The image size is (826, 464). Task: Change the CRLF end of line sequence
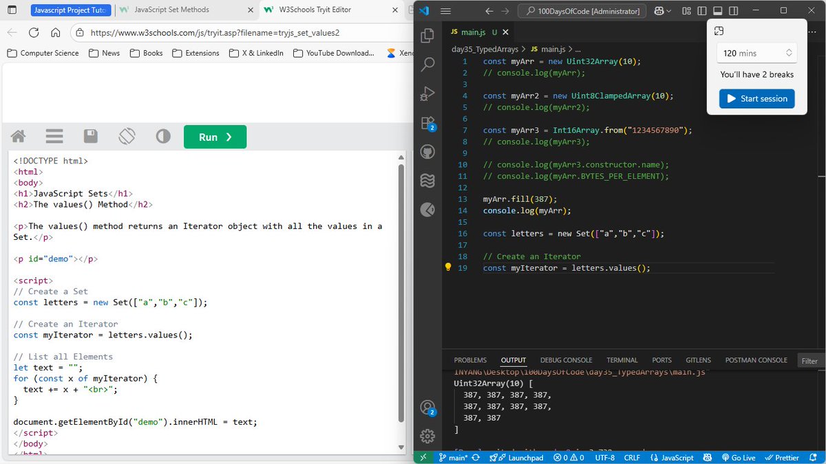[632, 458]
